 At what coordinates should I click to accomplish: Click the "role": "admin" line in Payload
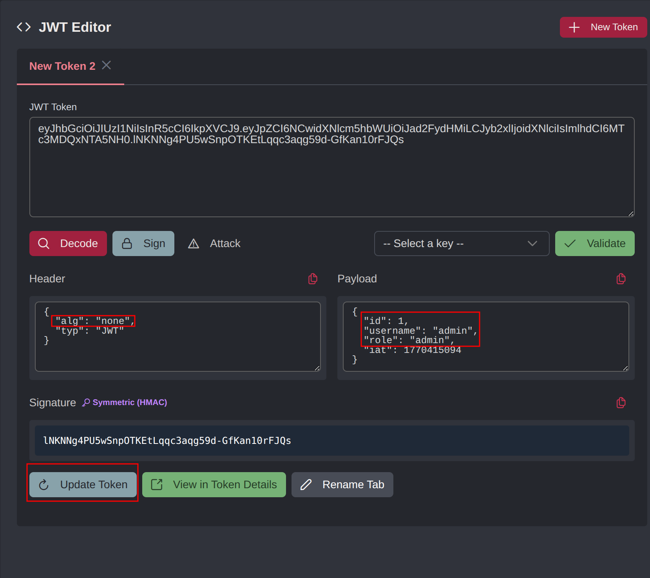click(x=409, y=340)
